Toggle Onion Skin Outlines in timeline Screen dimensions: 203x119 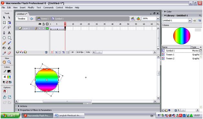(x=60, y=52)
